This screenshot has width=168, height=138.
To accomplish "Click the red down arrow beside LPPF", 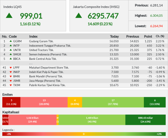I will pyautogui.click(x=11, y=68).
